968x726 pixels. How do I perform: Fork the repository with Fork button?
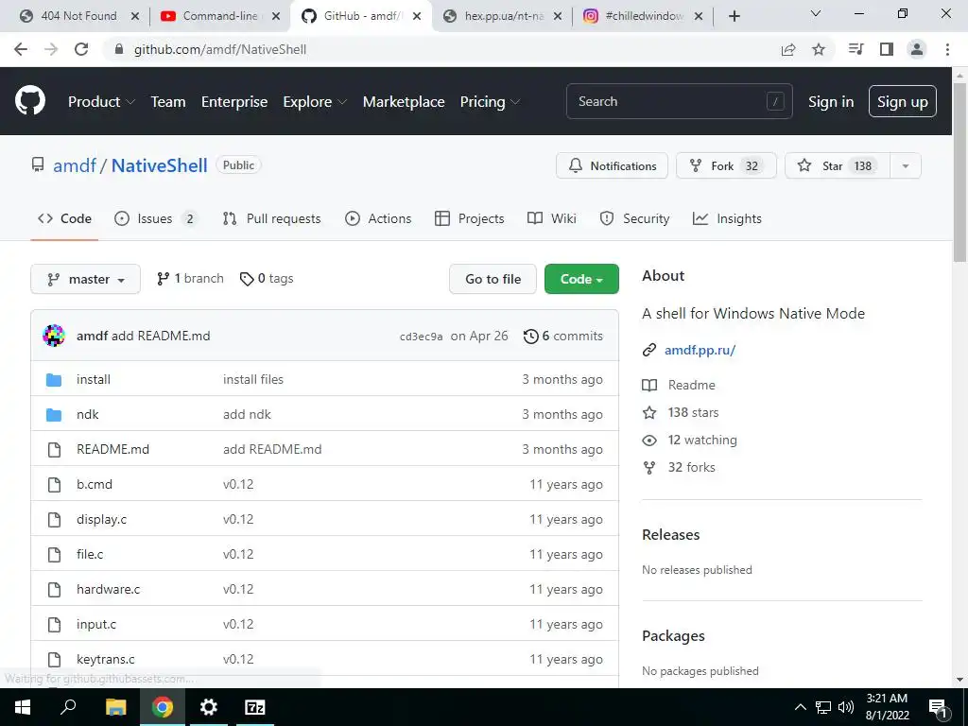pos(726,166)
